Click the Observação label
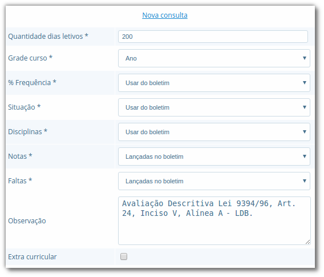 [27, 220]
